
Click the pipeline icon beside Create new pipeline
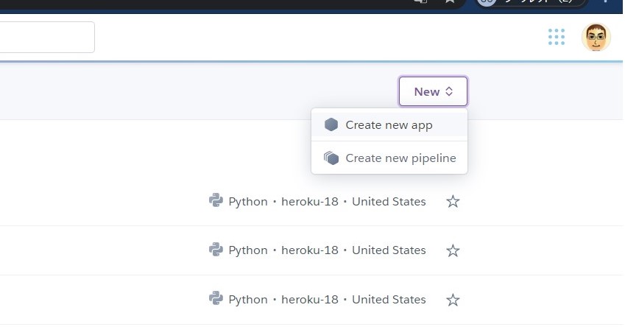331,158
